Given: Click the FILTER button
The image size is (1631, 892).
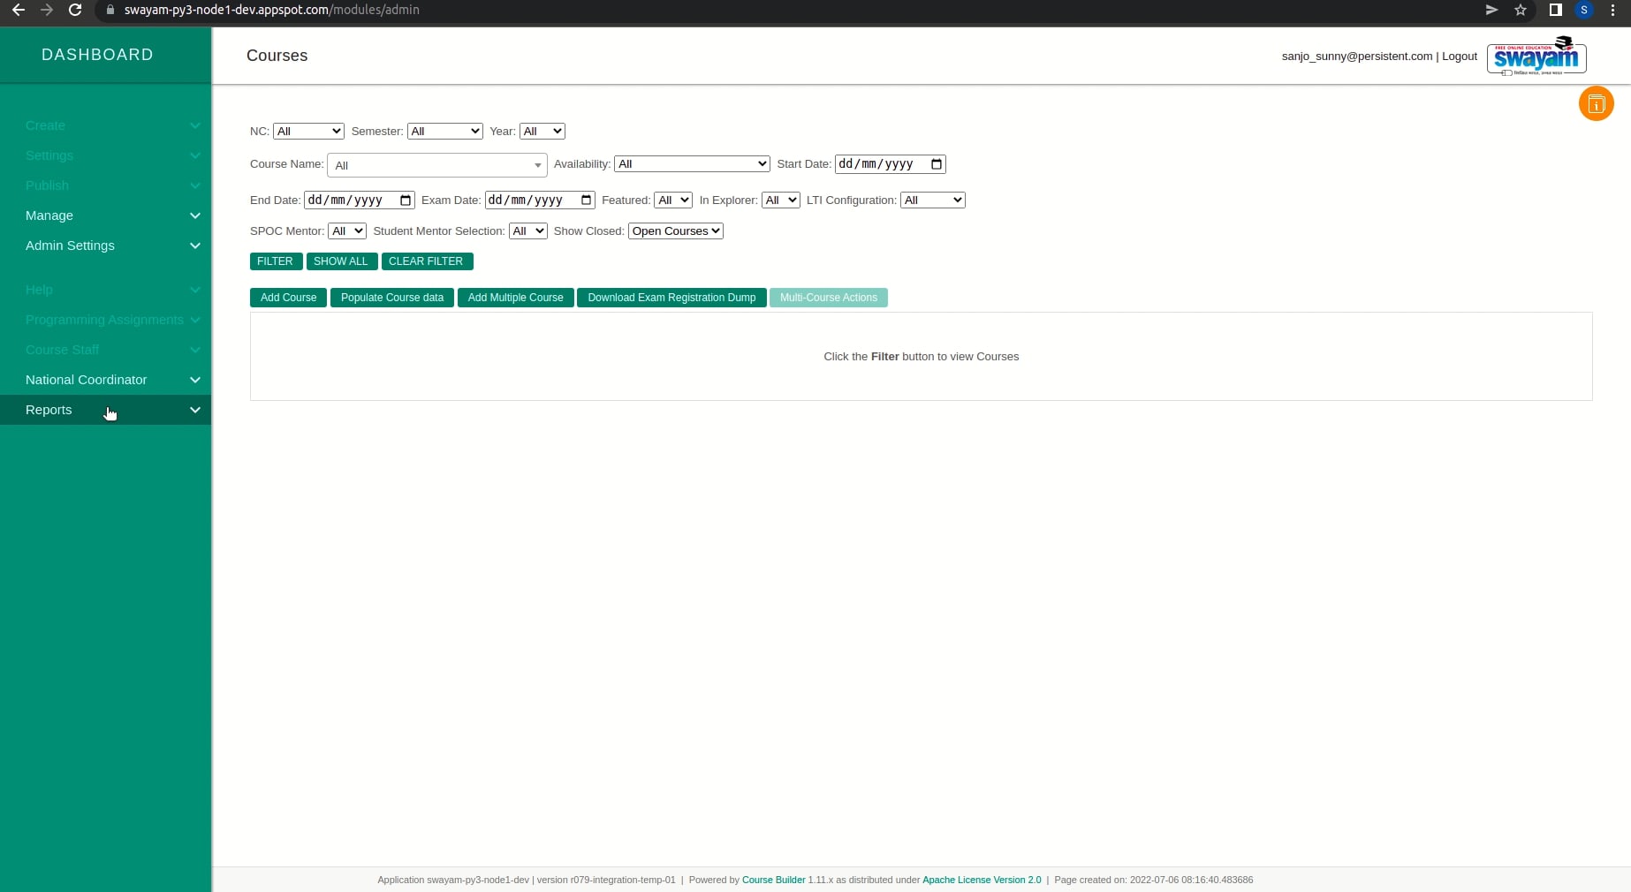Looking at the screenshot, I should pyautogui.click(x=276, y=261).
